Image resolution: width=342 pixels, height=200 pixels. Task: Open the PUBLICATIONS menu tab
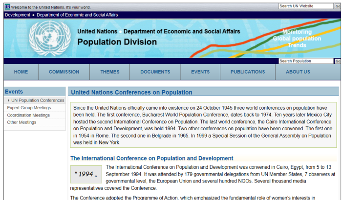pos(248,72)
